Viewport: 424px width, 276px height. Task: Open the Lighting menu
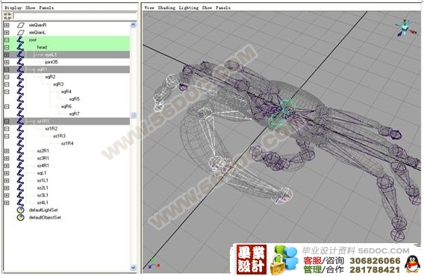(x=189, y=7)
